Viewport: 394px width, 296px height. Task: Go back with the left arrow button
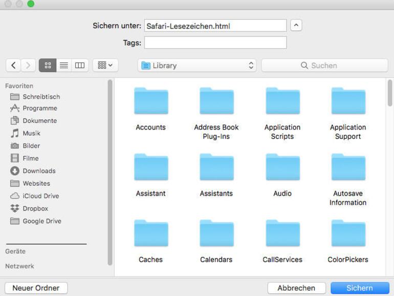click(13, 66)
